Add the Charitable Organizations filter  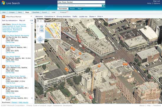pyautogui.click(x=12, y=28)
